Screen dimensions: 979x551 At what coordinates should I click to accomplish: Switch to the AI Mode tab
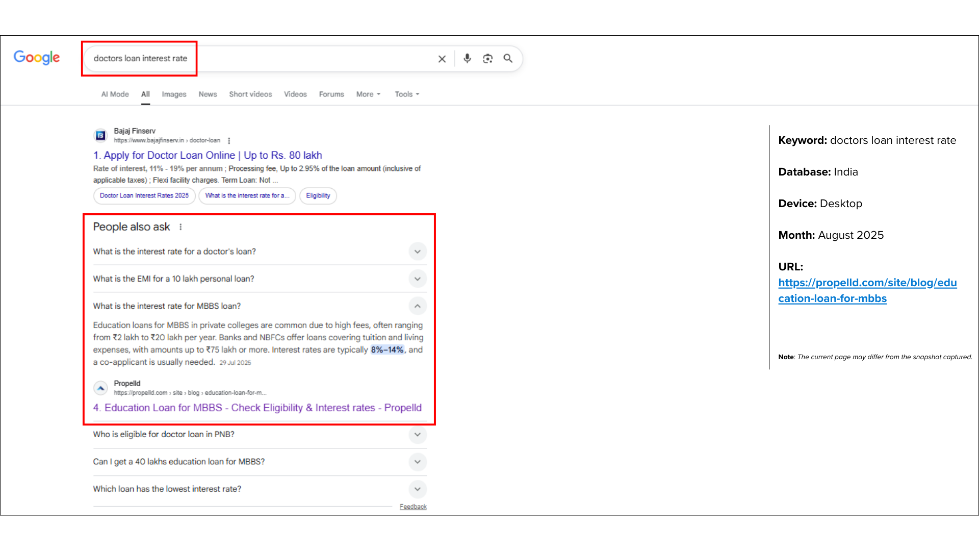click(115, 94)
